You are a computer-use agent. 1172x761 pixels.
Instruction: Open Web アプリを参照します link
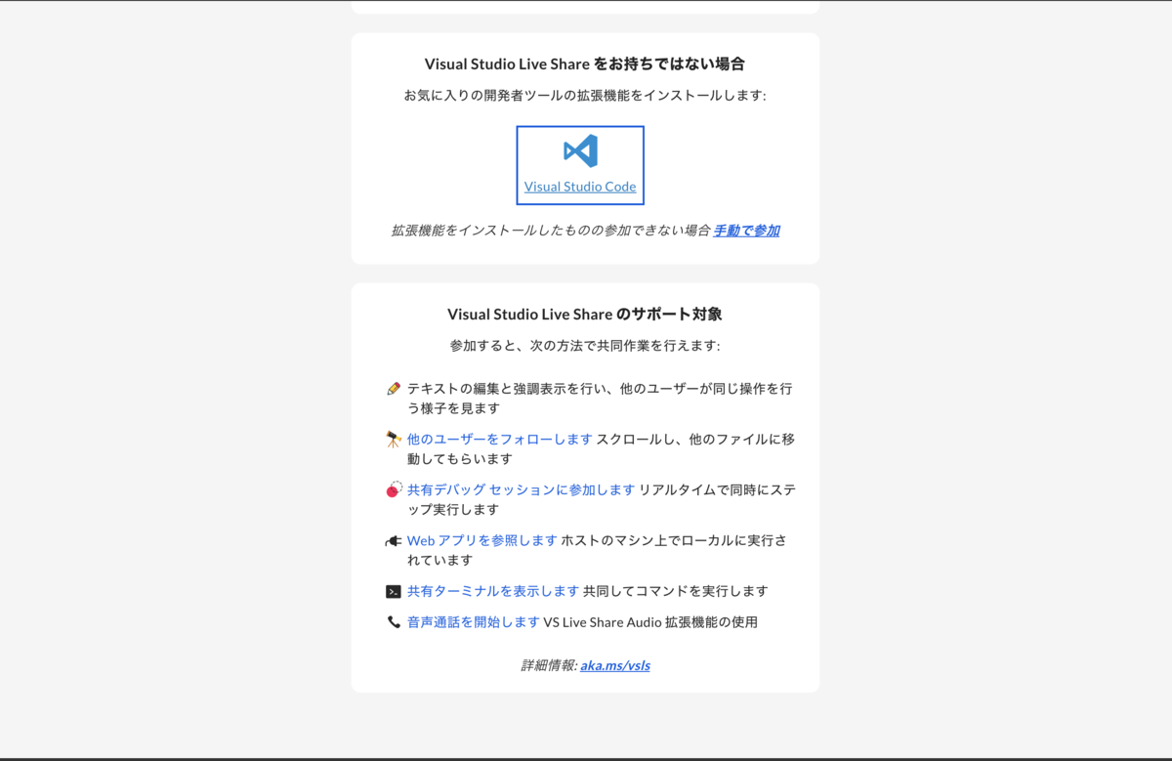click(482, 540)
